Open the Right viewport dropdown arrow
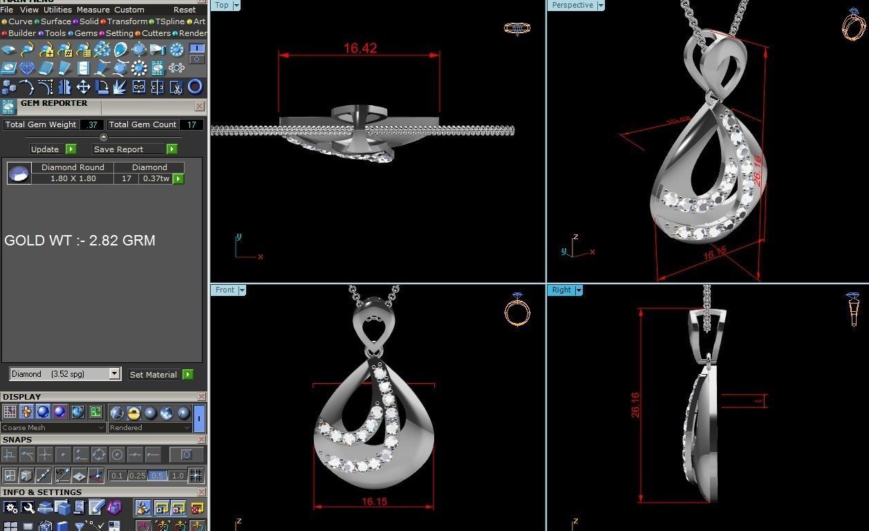 coord(579,290)
